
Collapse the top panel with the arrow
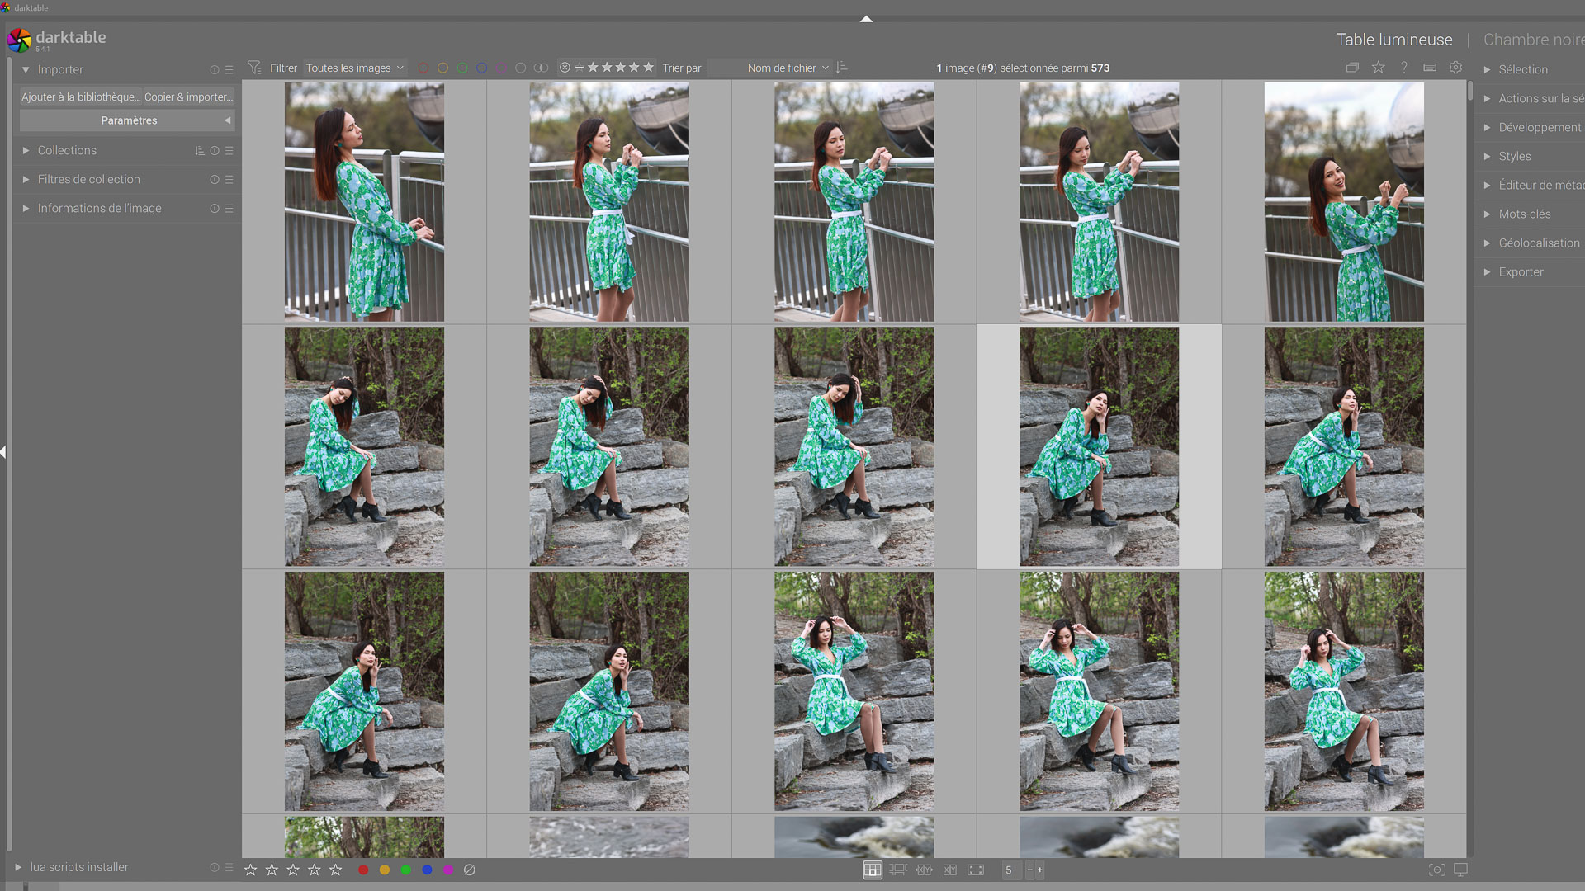point(866,19)
